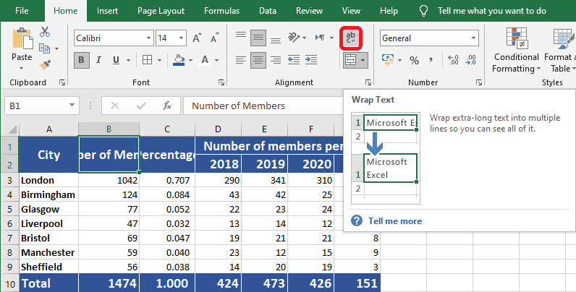This screenshot has width=576, height=292.
Task: Expand borders dropdown arrow
Action: click(x=159, y=60)
